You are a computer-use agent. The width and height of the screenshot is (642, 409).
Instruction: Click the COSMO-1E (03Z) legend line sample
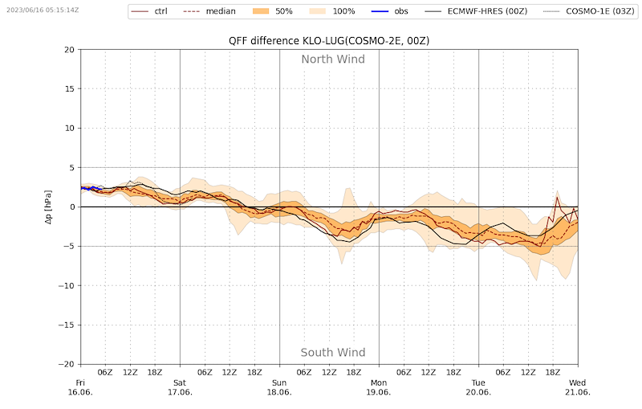pos(551,11)
